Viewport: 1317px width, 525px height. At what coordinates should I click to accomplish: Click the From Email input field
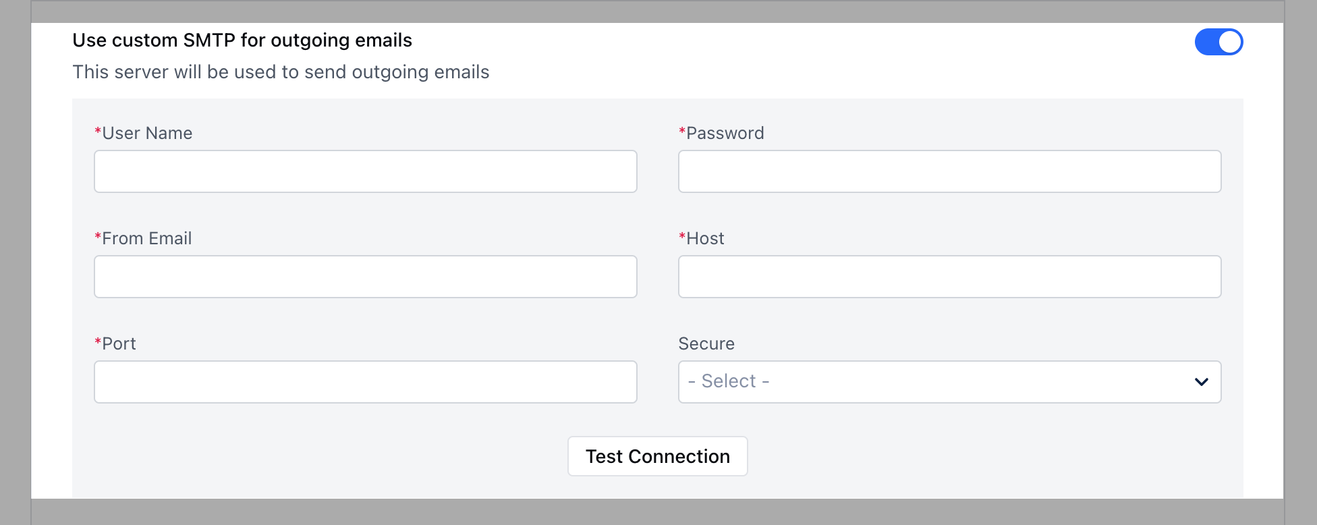365,277
